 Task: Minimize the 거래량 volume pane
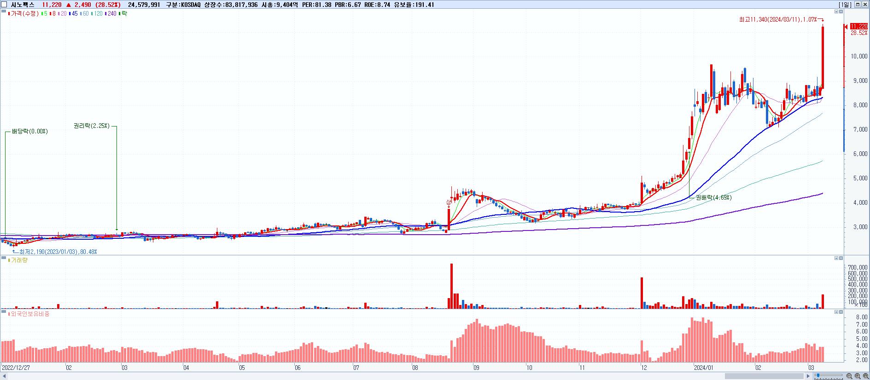[836, 259]
